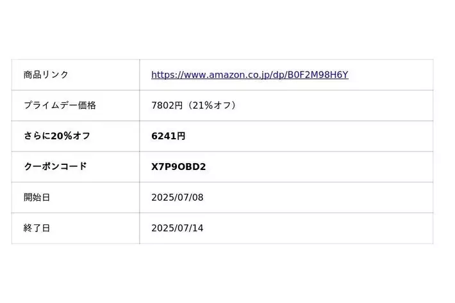The height and width of the screenshot is (303, 455).
Task: Select the bold さらに20%オフ label
Action: tap(57, 136)
